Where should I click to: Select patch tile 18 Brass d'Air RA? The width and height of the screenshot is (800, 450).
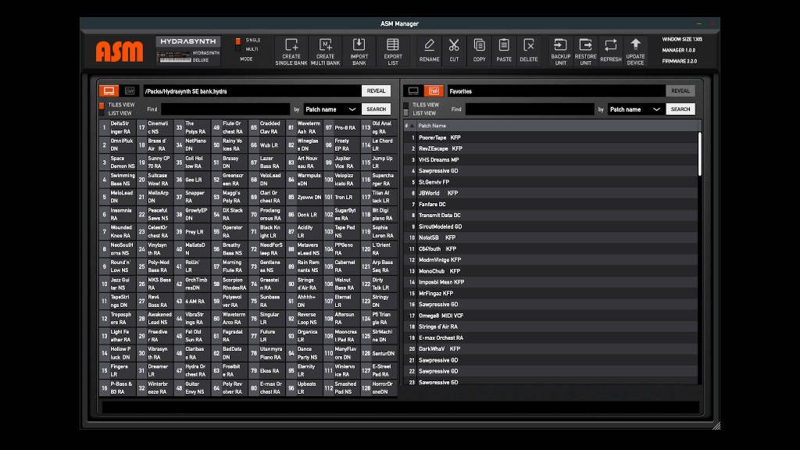pos(155,145)
